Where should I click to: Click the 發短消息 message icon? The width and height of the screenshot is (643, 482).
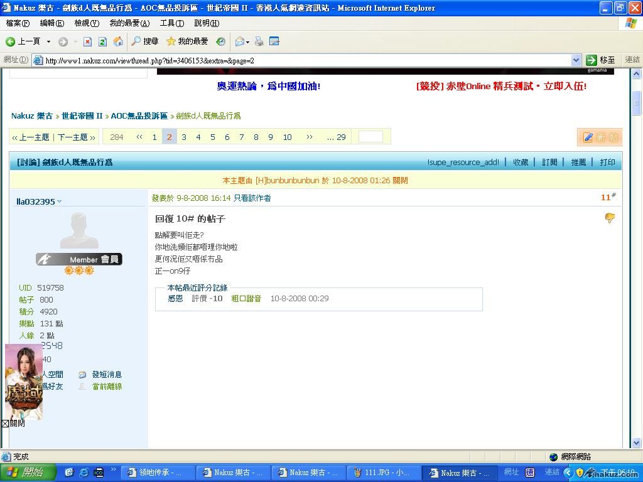[x=82, y=375]
